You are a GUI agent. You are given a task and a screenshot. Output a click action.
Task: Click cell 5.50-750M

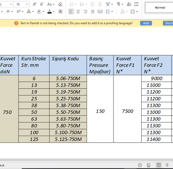[68, 112]
